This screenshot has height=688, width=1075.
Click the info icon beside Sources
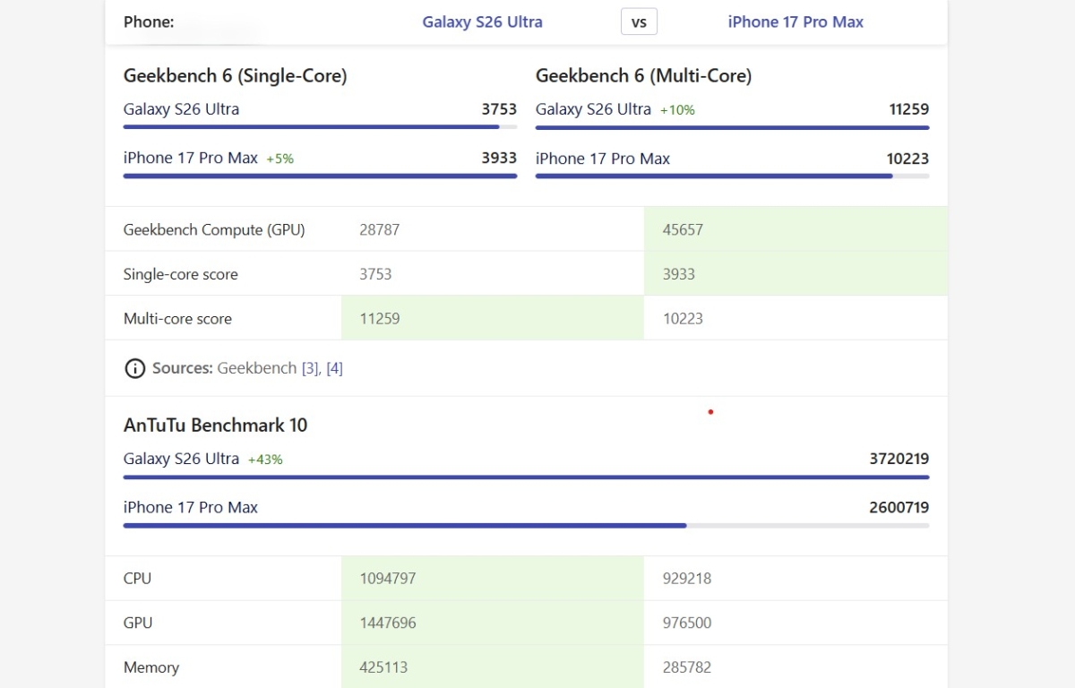coord(134,368)
